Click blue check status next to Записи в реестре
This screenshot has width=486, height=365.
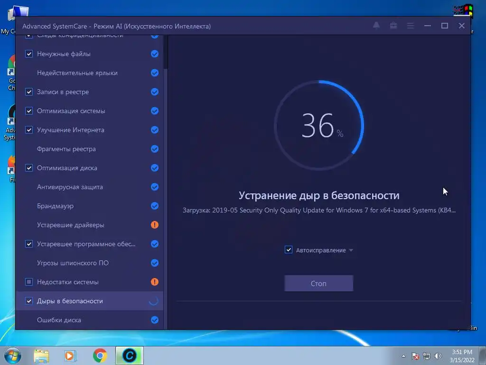(155, 92)
